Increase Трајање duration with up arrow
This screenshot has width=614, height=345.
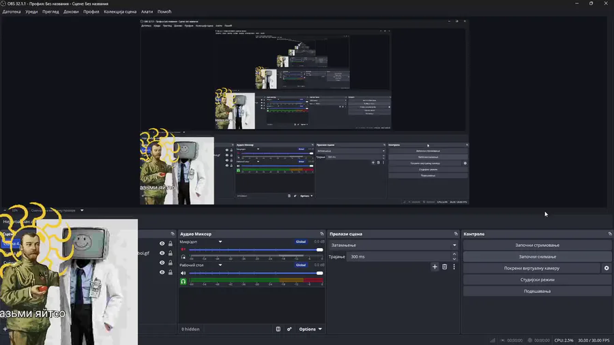point(454,254)
